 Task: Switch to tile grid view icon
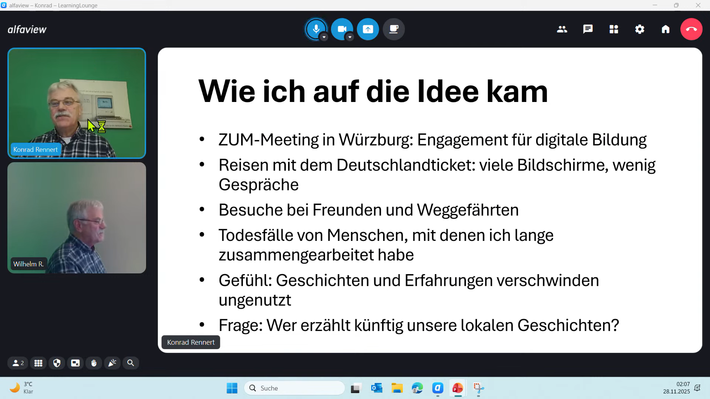point(38,363)
